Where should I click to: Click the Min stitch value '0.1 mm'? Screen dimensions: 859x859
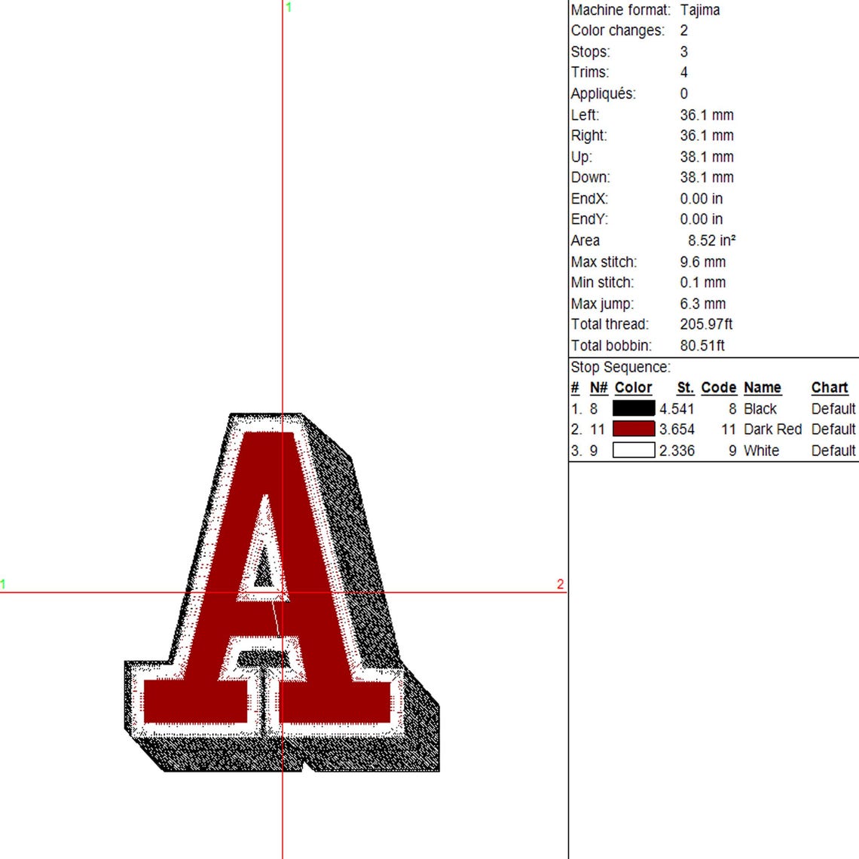point(703,282)
